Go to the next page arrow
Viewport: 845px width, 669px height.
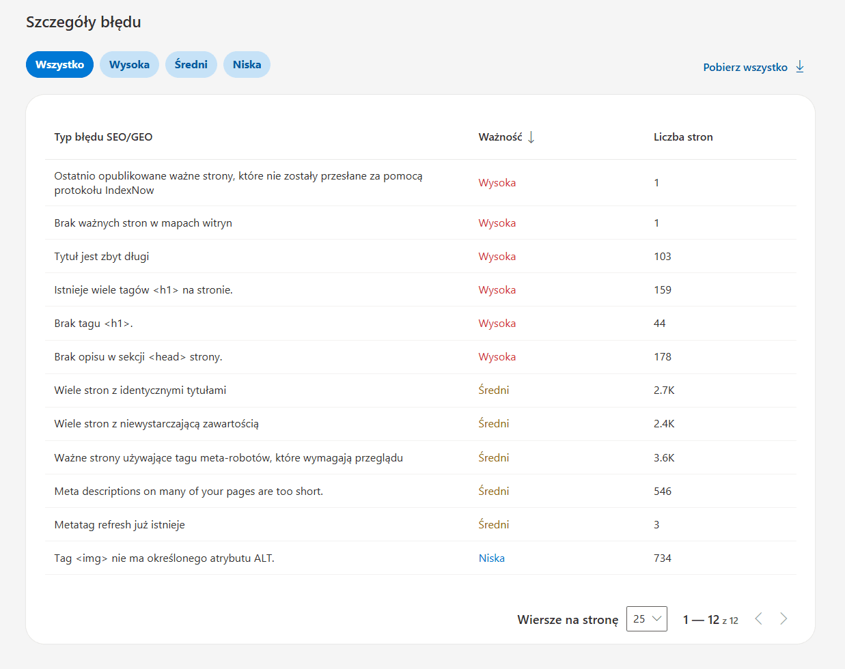click(784, 618)
